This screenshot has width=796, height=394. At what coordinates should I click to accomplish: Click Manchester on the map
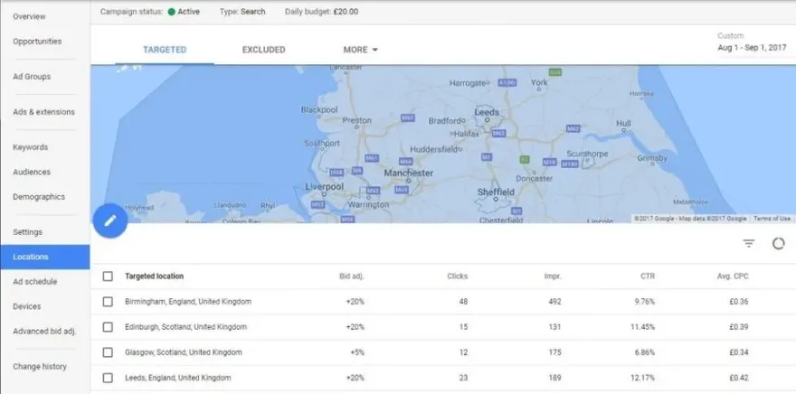[409, 173]
